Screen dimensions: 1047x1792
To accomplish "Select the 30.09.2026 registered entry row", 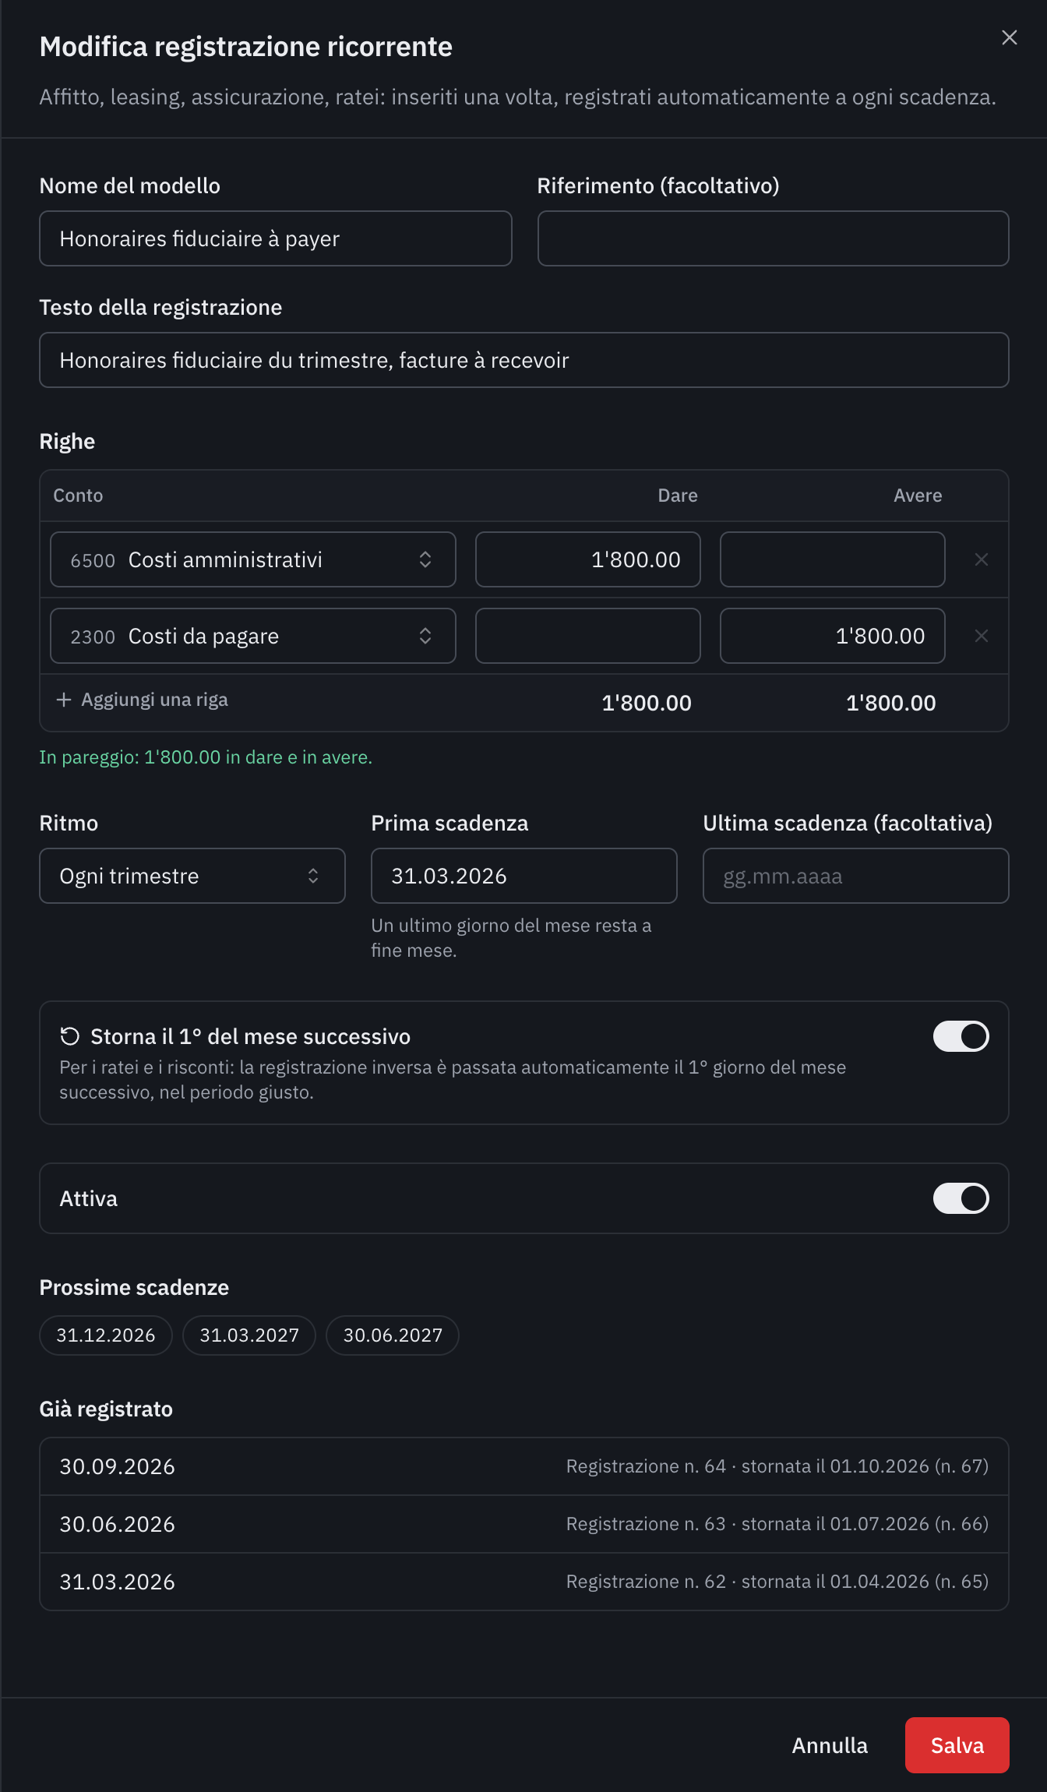I will (524, 1466).
